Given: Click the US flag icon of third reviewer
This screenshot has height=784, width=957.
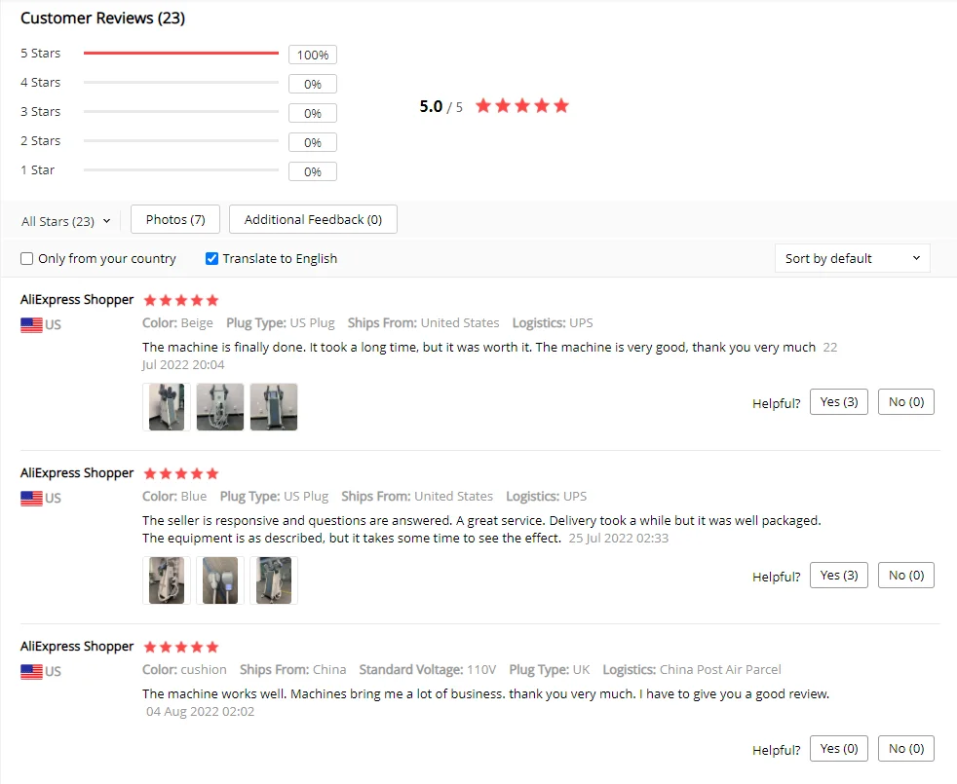Looking at the screenshot, I should (31, 671).
